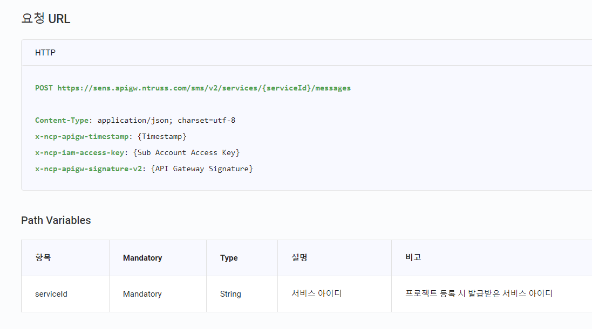Click the serviceId table cell
The image size is (592, 329).
click(x=51, y=294)
